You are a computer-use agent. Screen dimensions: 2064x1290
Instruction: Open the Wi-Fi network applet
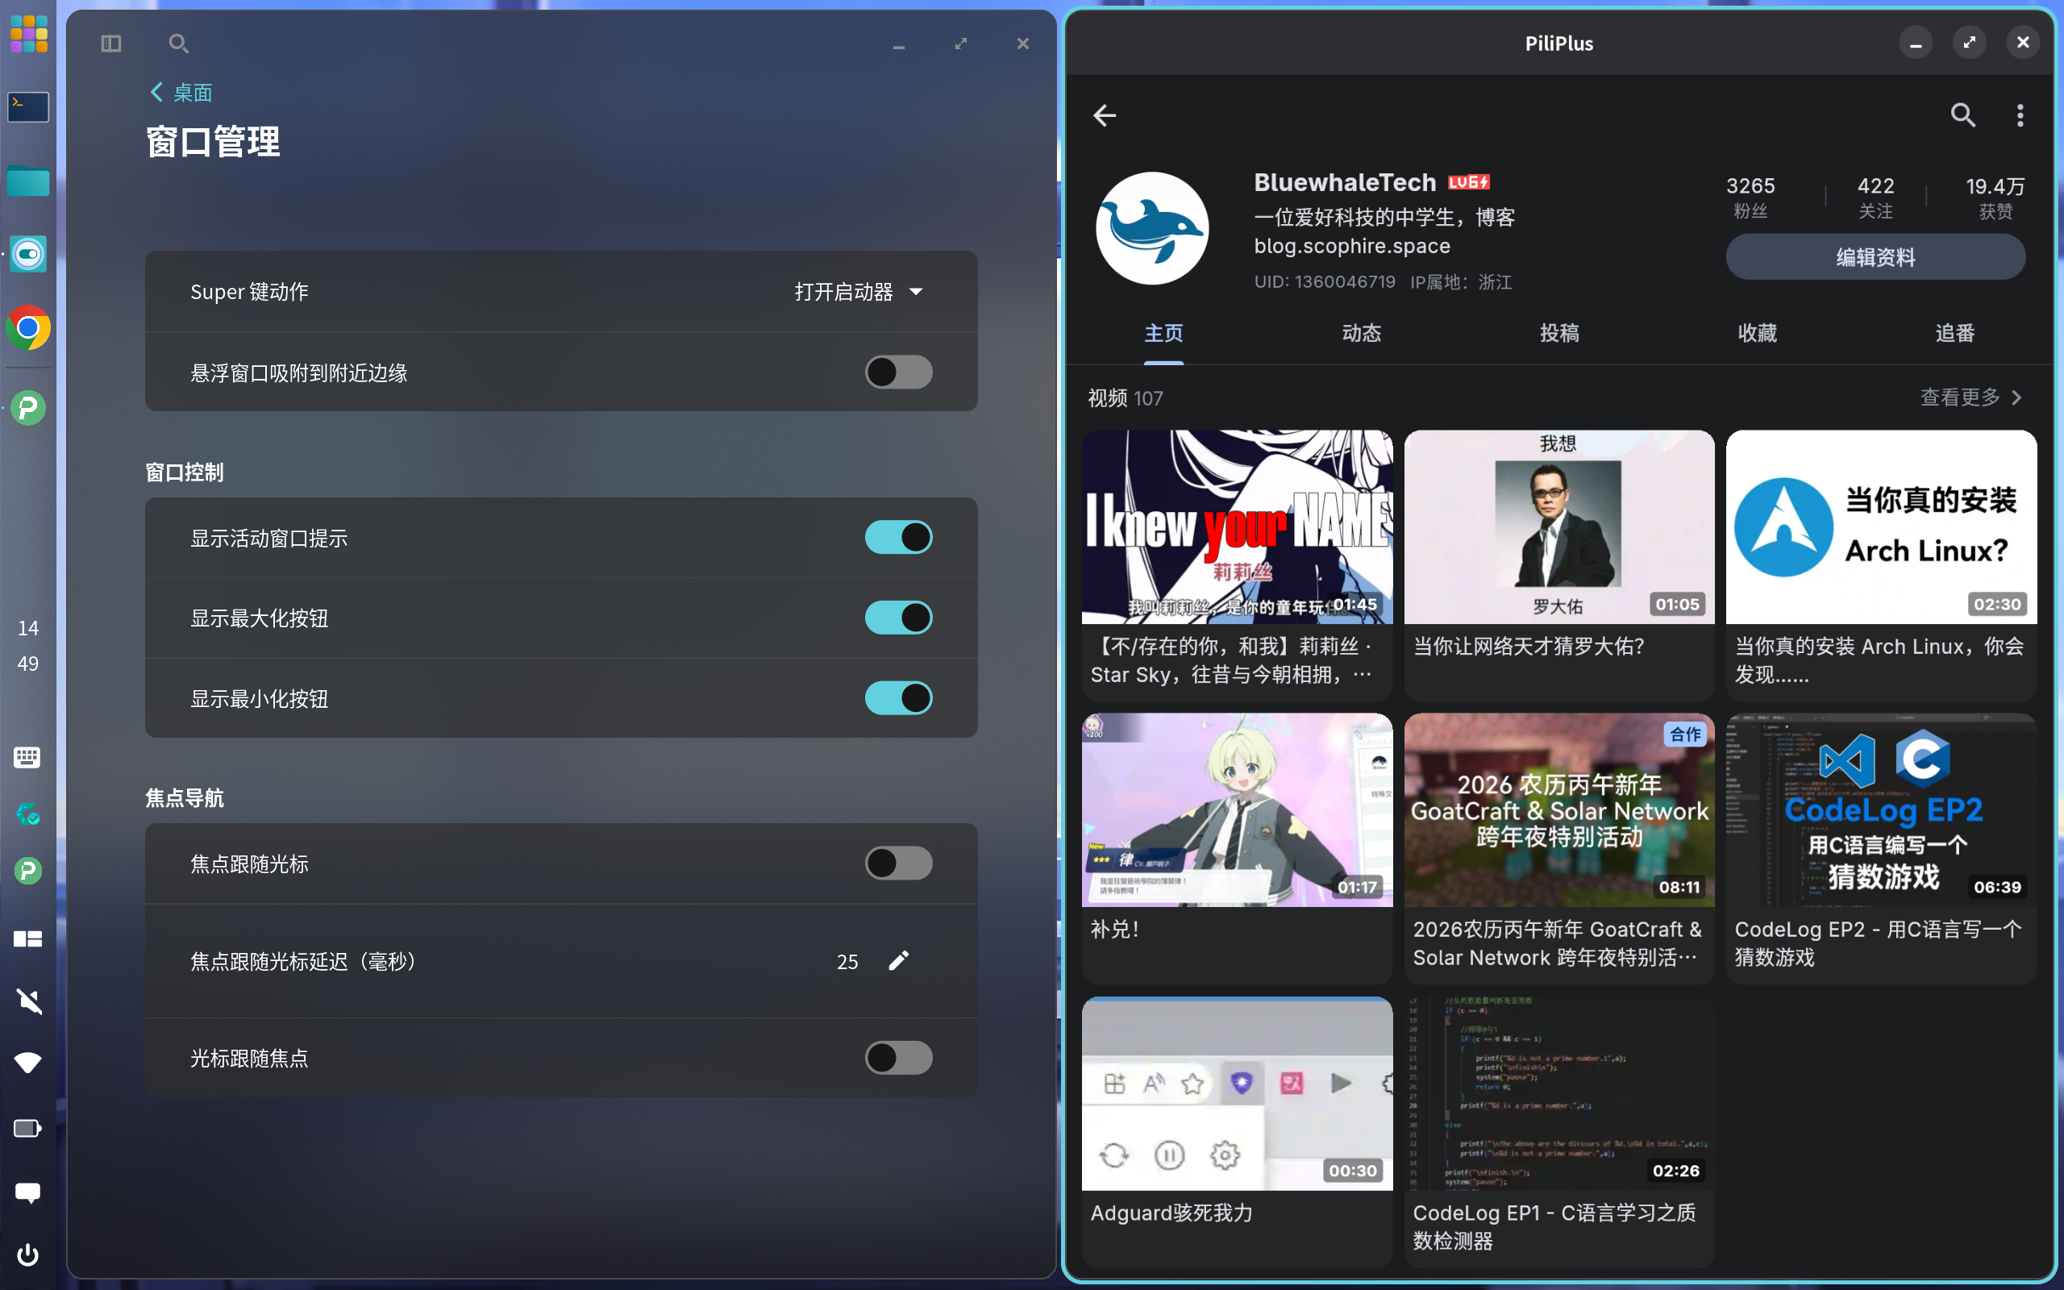point(28,1062)
